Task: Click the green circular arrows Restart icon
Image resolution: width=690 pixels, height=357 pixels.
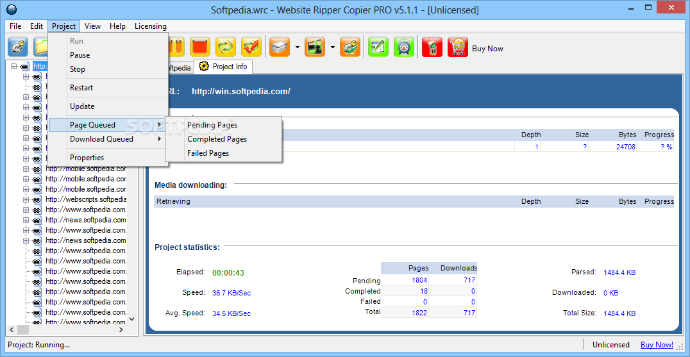Action: click(x=226, y=47)
